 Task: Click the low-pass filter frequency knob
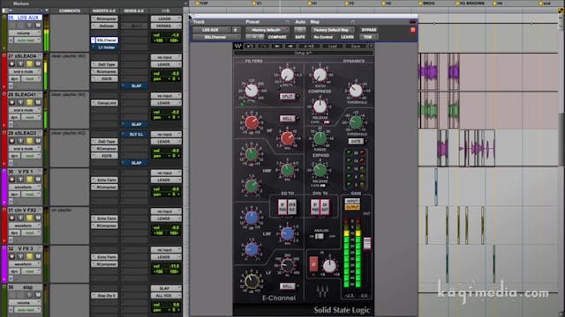click(x=287, y=74)
